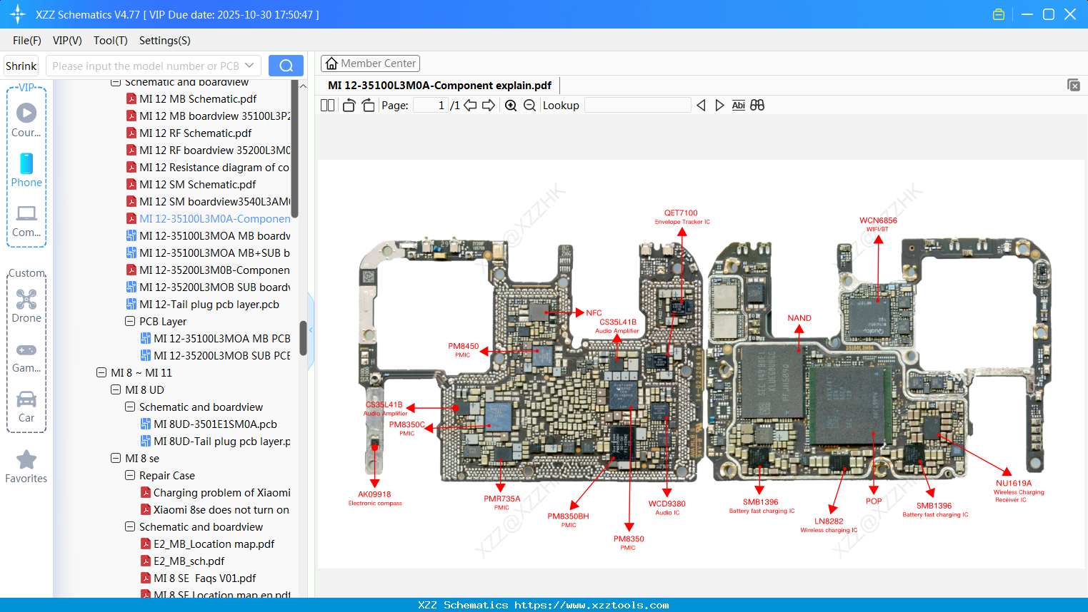Viewport: 1088px width, 612px height.
Task: Rotate the page counterclockwise
Action: 348,105
